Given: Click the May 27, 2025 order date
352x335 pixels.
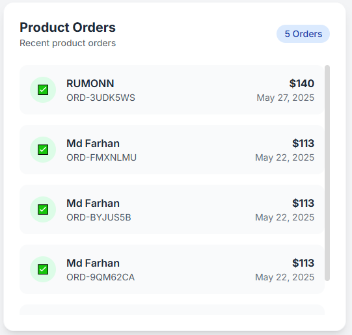Looking at the screenshot, I should point(286,98).
